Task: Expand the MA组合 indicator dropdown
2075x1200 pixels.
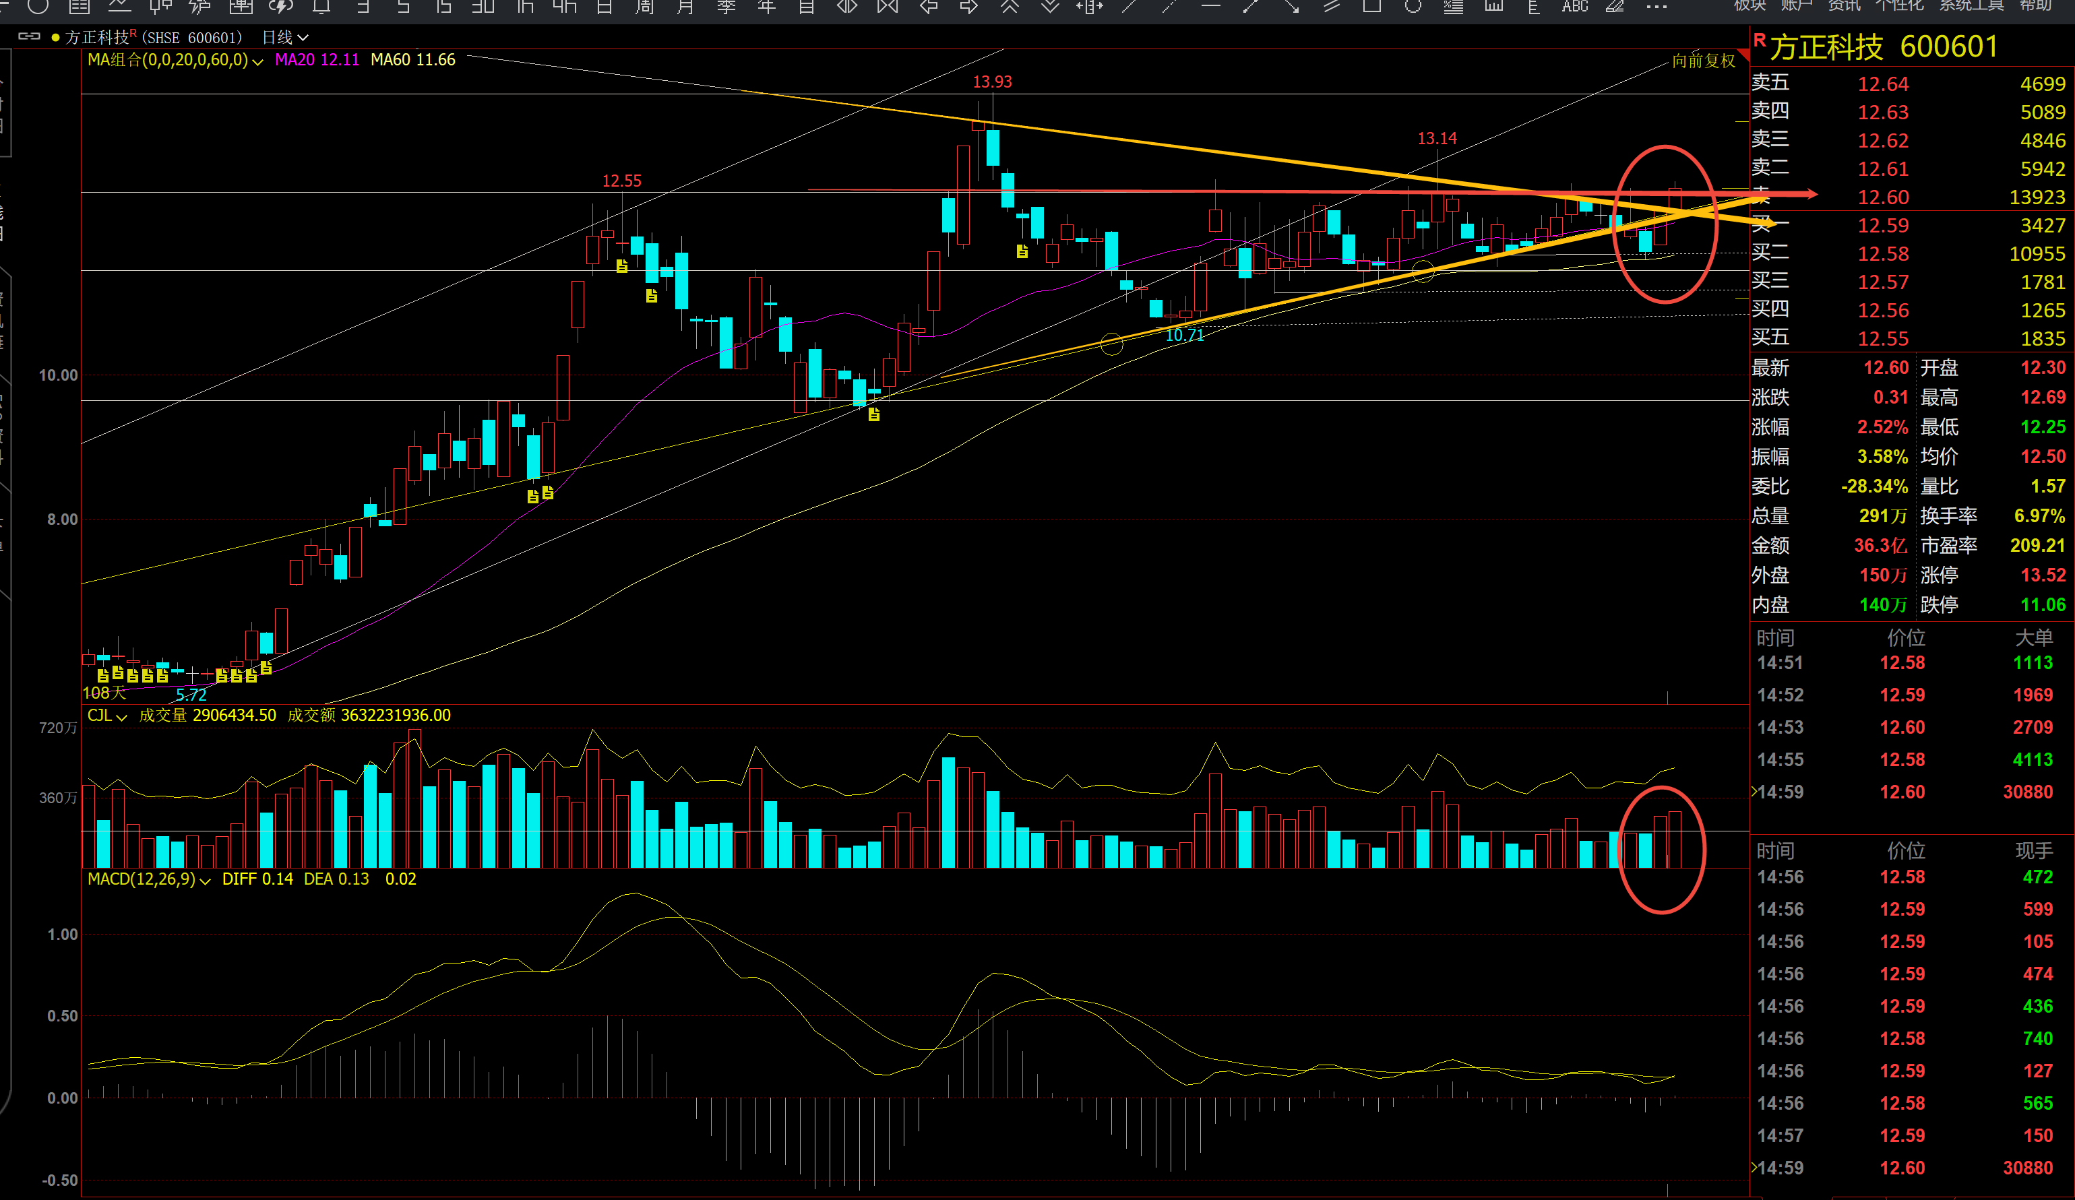Action: click(257, 61)
